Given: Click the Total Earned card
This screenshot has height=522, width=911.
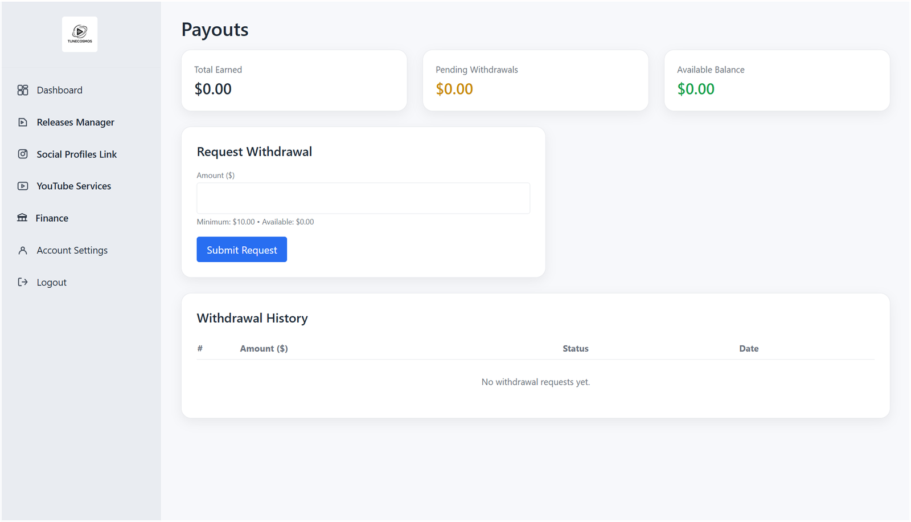Looking at the screenshot, I should [x=294, y=80].
